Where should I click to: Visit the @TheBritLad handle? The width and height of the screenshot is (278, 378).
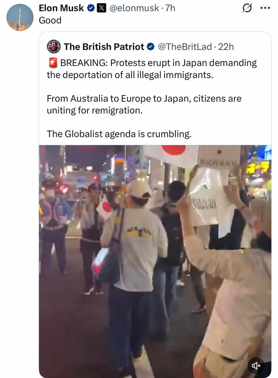[x=185, y=47]
